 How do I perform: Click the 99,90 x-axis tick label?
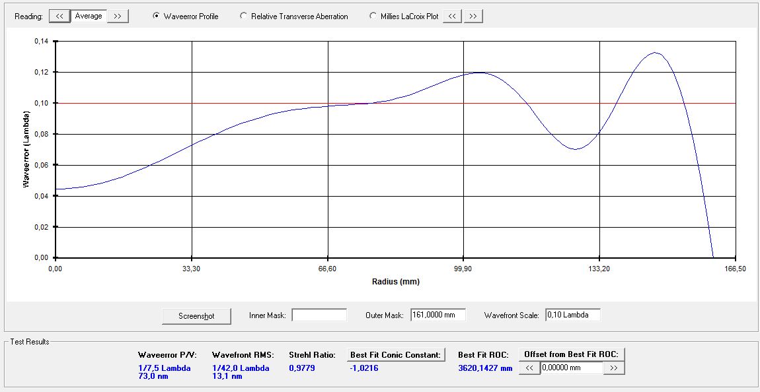click(x=463, y=269)
